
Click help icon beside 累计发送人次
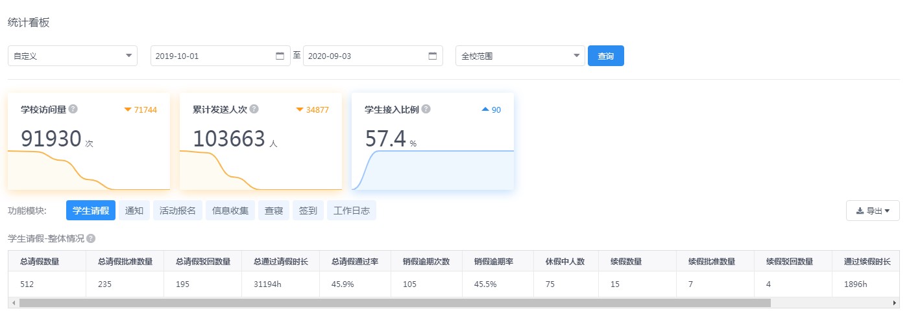tap(254, 109)
